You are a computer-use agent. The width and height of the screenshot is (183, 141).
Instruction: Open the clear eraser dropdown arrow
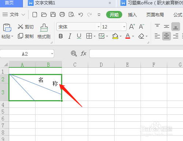pos(147,36)
